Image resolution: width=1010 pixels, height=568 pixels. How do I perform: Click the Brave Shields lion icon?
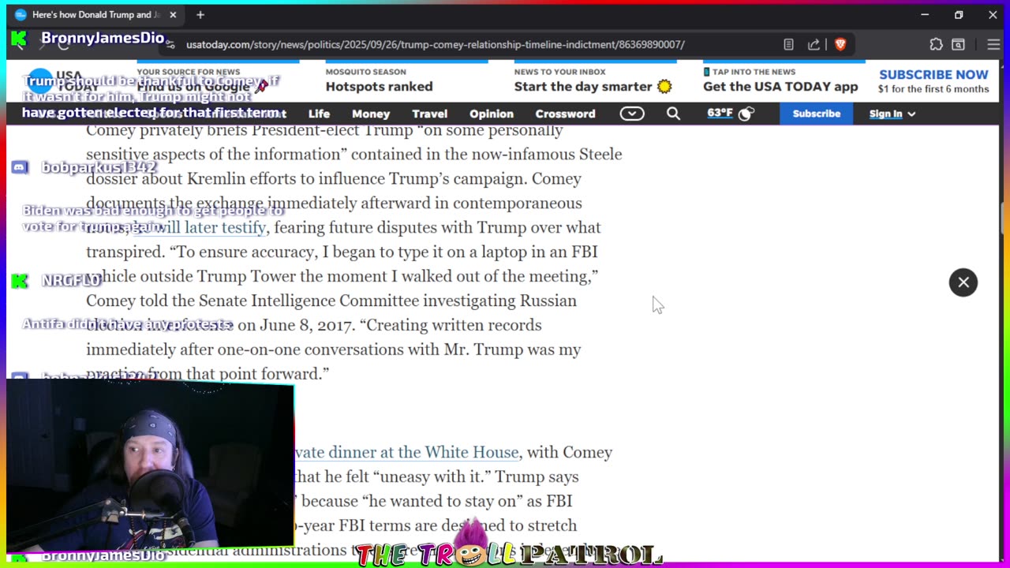(840, 44)
